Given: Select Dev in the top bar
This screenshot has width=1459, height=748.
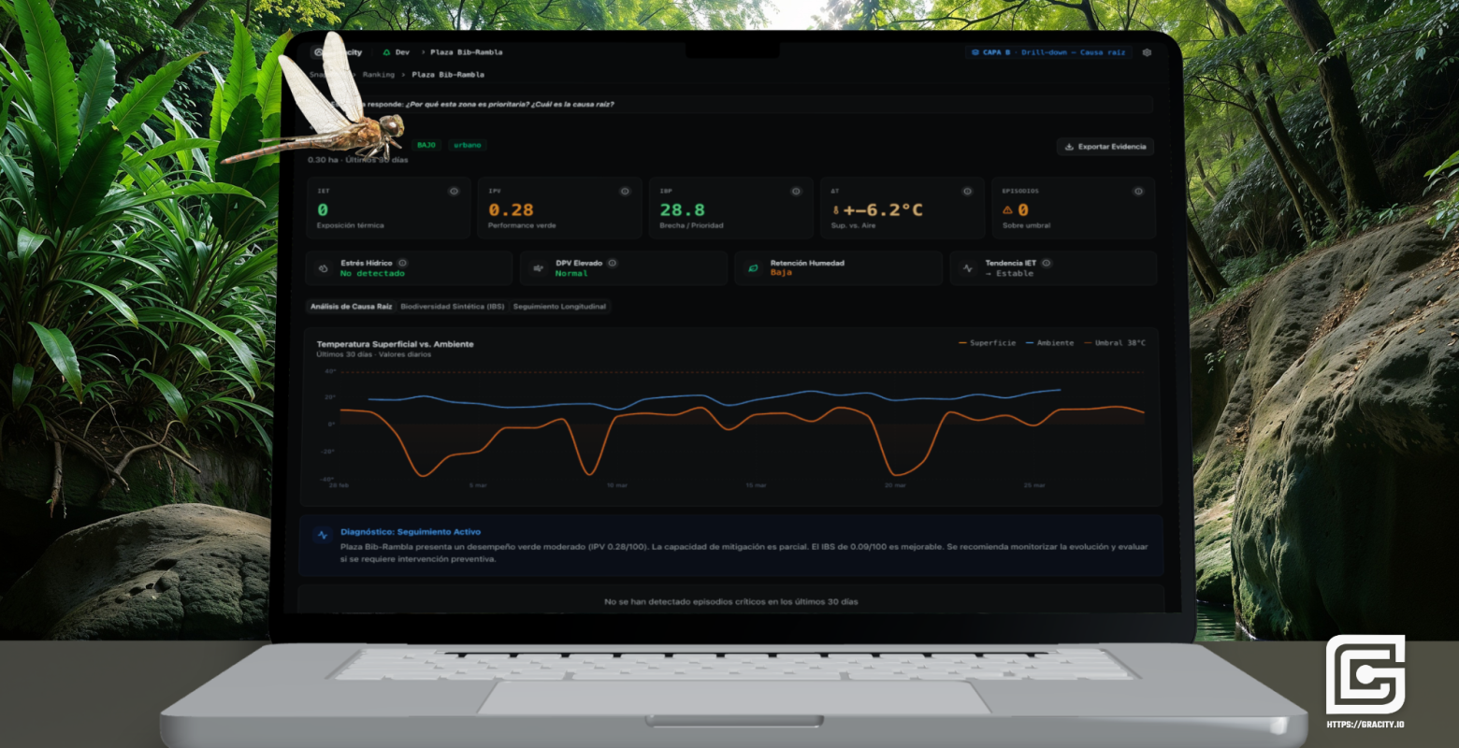Looking at the screenshot, I should click(402, 52).
